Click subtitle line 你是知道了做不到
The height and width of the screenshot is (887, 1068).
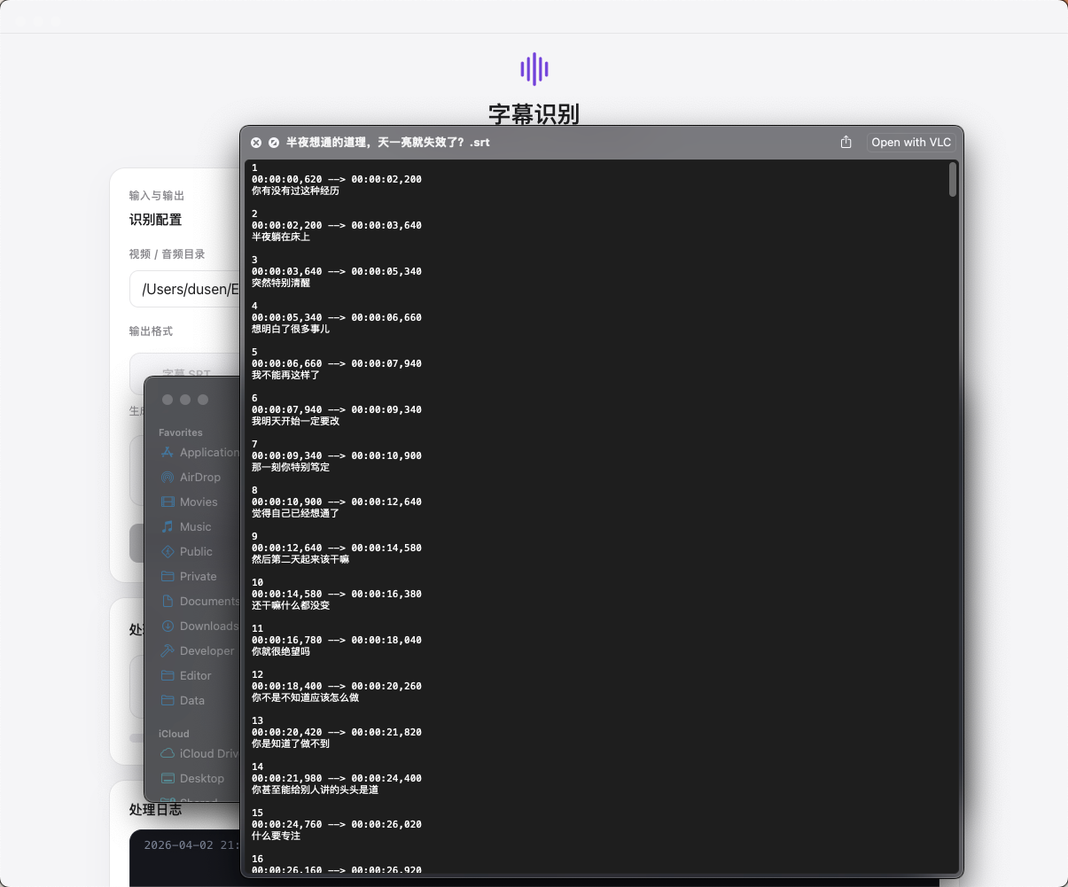coord(291,743)
